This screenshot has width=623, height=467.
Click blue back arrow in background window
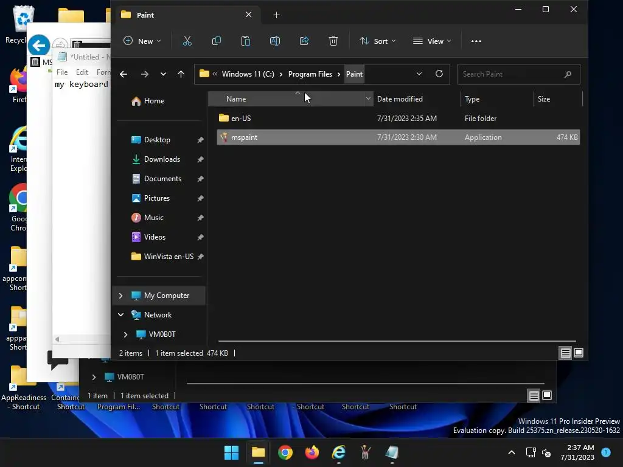(x=39, y=45)
